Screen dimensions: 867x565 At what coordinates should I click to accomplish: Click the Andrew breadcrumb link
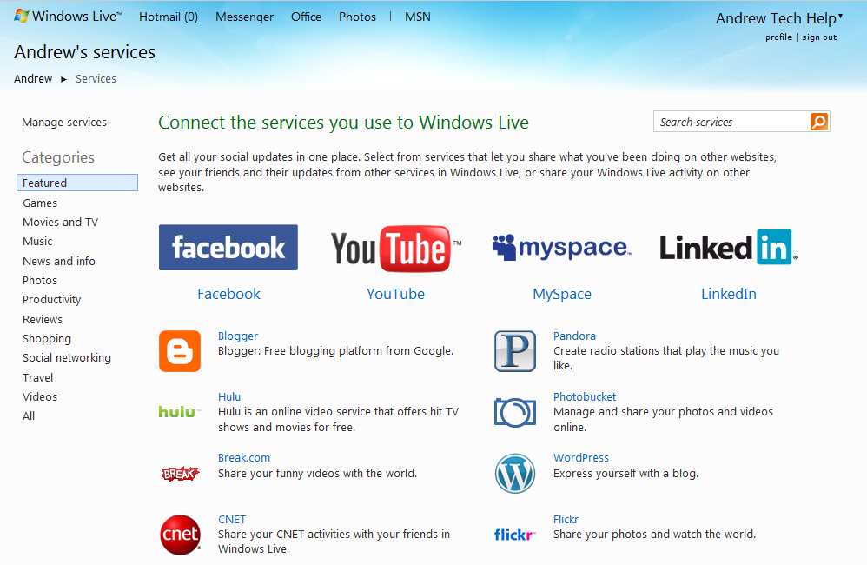click(x=33, y=78)
